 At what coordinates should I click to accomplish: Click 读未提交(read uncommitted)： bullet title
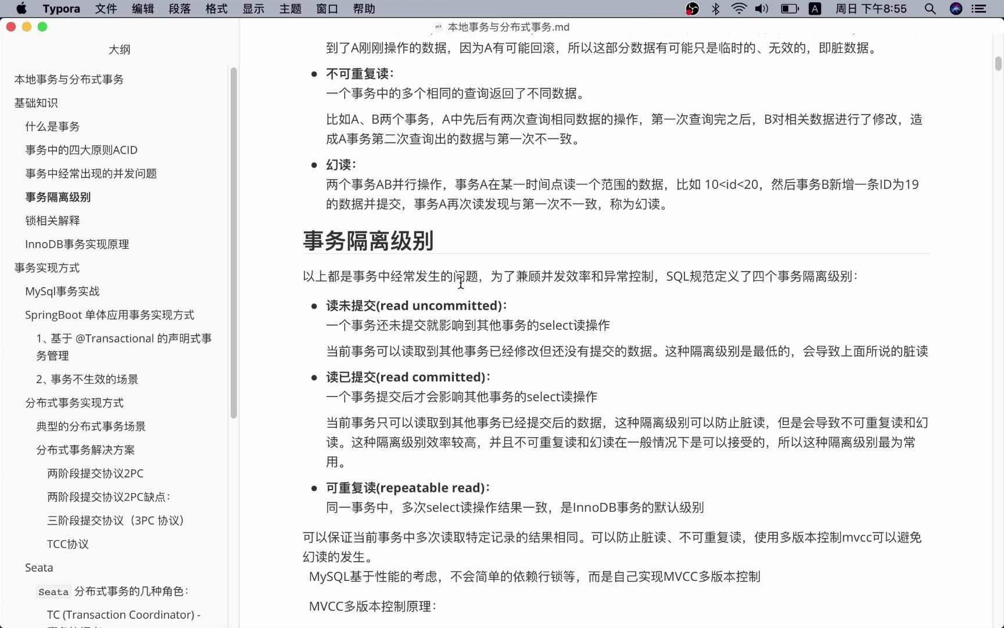416,305
